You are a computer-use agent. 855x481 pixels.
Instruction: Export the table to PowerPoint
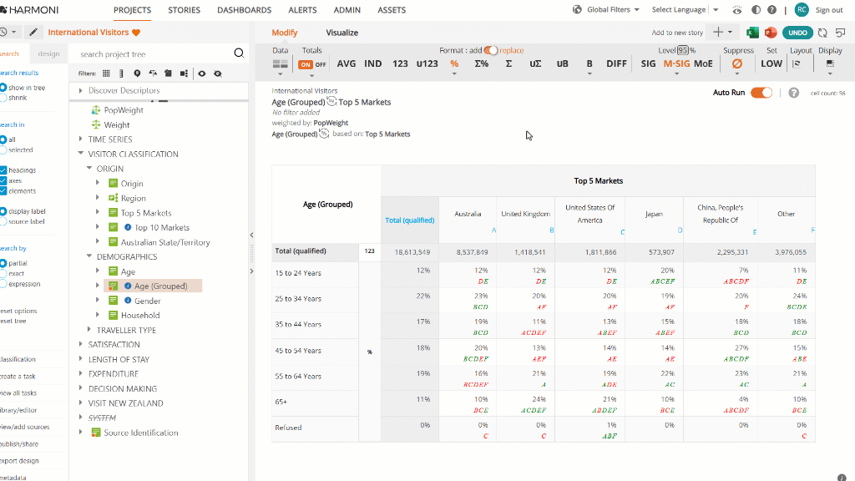pyautogui.click(x=771, y=33)
